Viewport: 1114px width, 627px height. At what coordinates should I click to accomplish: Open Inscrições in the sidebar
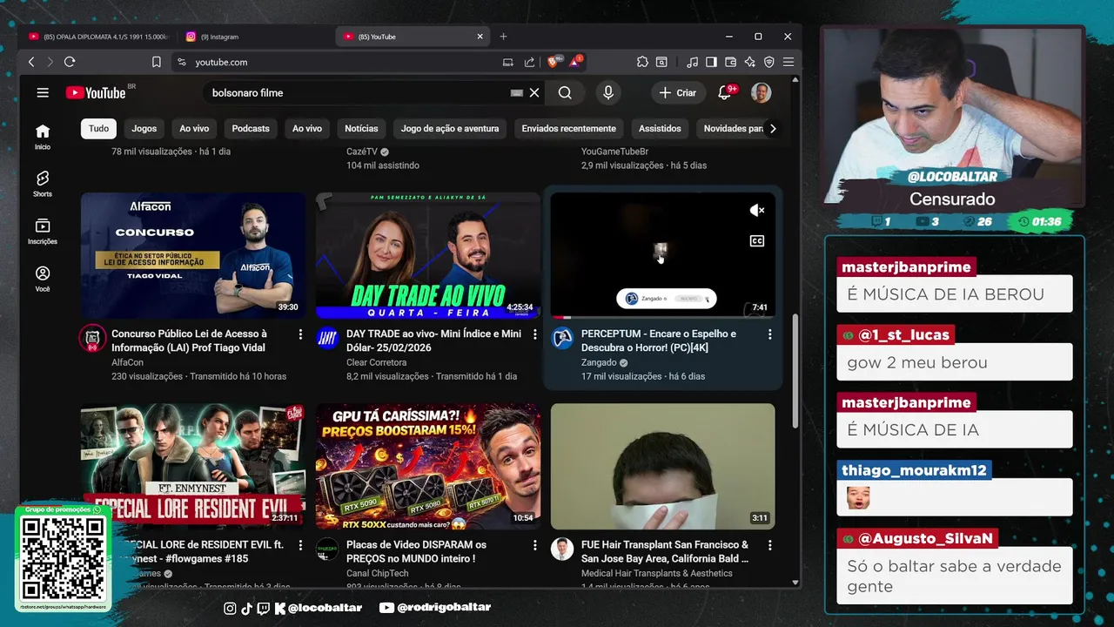click(43, 231)
